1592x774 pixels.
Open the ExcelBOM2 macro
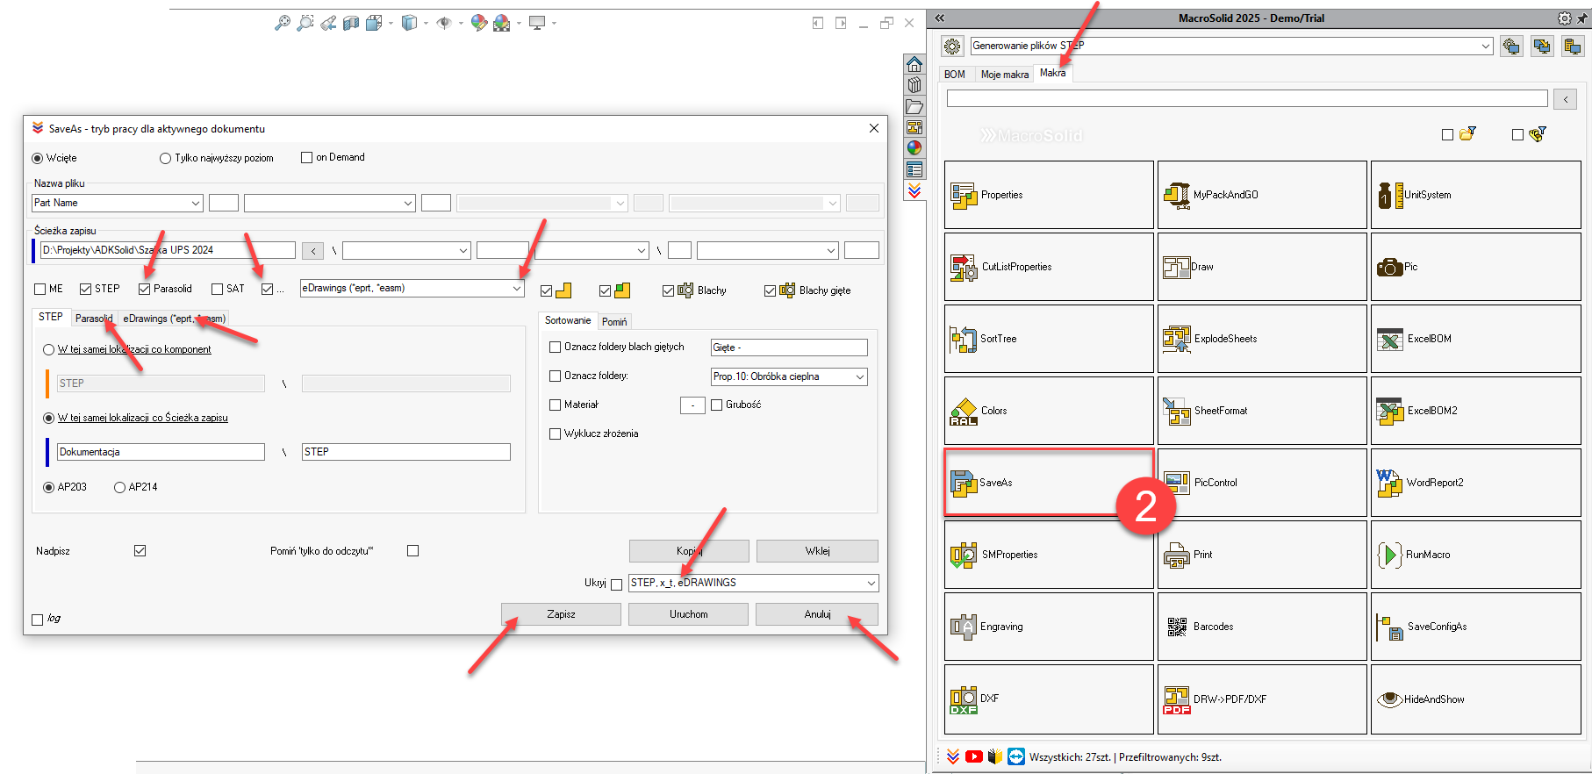tap(1475, 411)
